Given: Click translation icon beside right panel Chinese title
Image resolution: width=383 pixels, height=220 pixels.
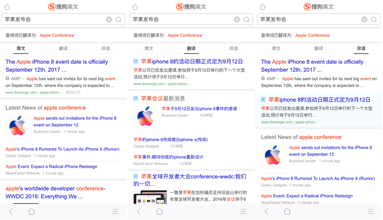Looking at the screenshot, I should point(263,99).
